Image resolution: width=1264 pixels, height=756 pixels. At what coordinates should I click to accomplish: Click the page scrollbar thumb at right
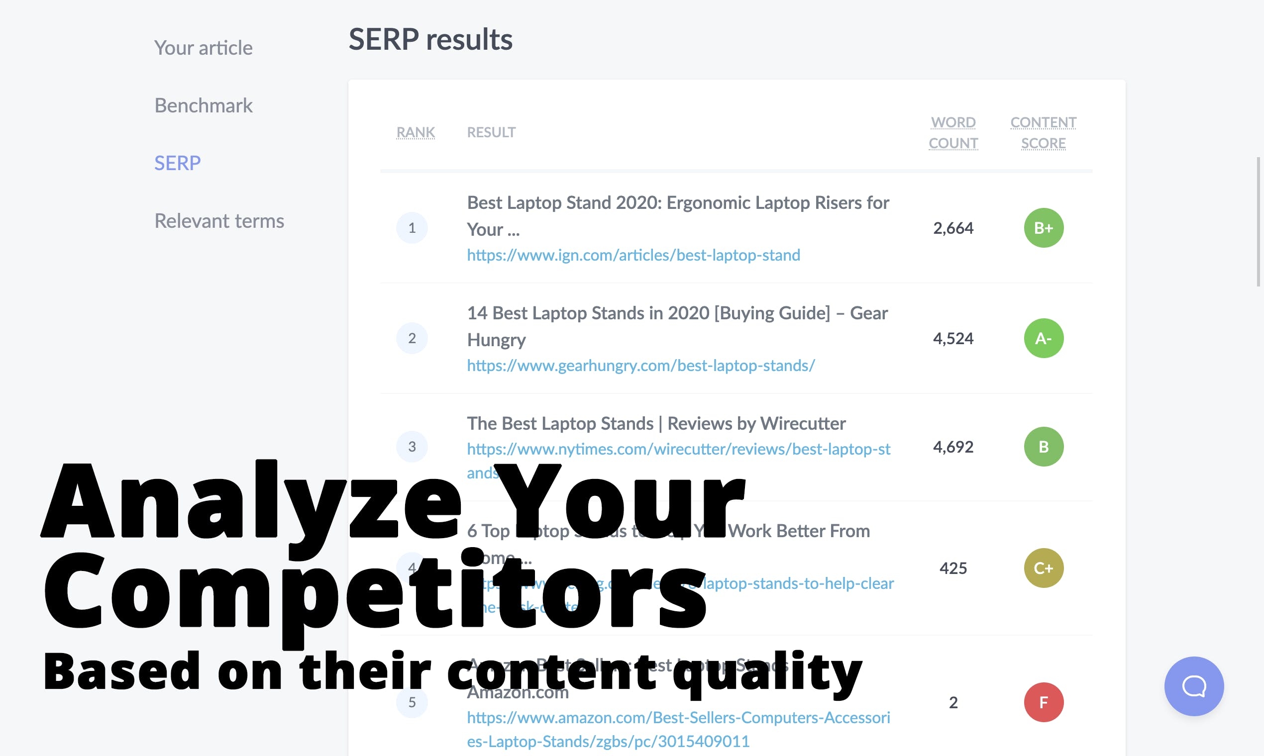pos(1259,222)
